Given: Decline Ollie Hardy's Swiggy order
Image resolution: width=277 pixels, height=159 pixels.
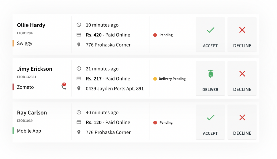Looking at the screenshot, I should [x=242, y=35].
